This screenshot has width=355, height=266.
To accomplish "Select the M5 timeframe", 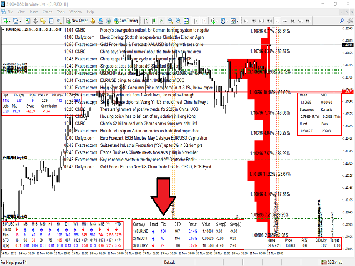I will click(253, 21).
